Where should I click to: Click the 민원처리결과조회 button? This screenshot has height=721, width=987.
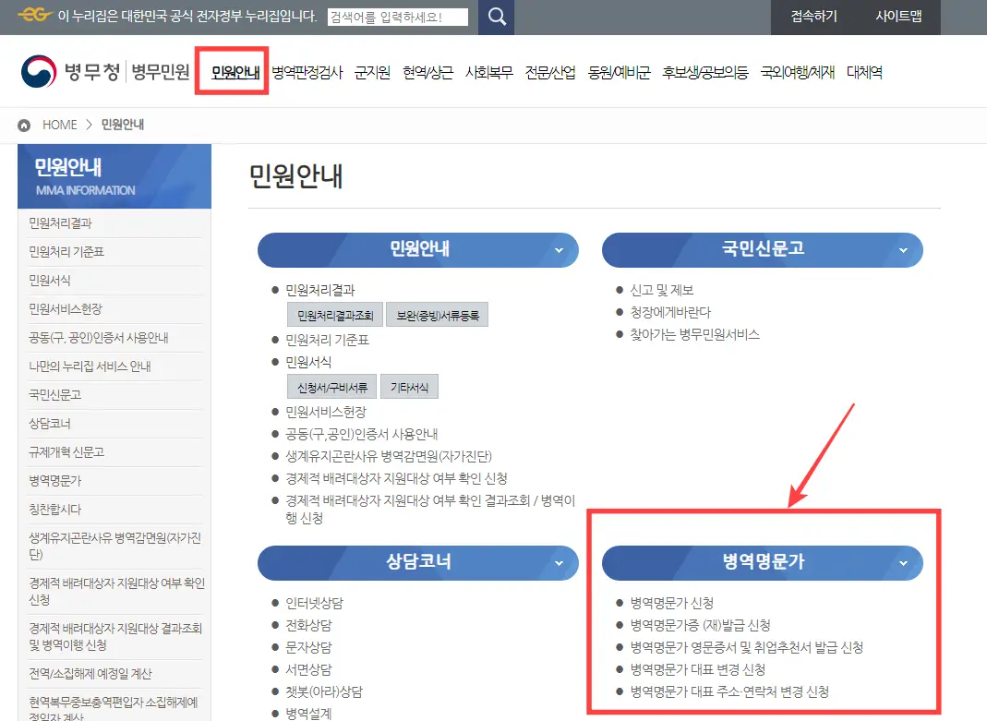tap(334, 314)
